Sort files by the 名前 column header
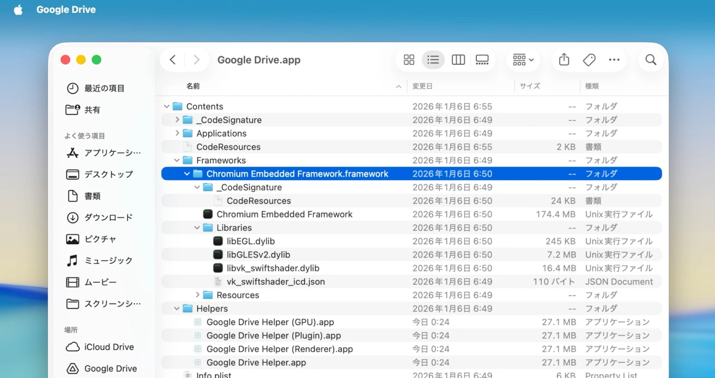715x378 pixels. (193, 86)
